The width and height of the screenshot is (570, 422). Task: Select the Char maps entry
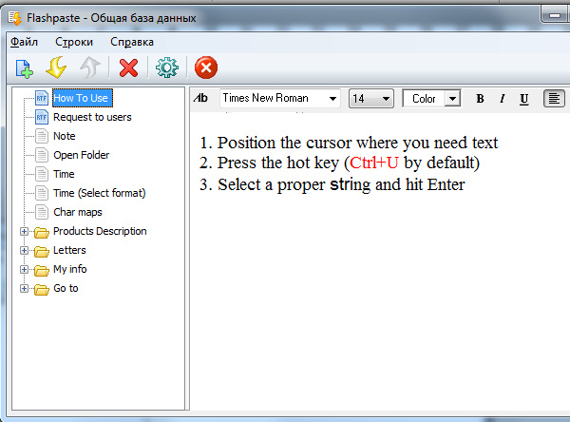[x=77, y=212]
